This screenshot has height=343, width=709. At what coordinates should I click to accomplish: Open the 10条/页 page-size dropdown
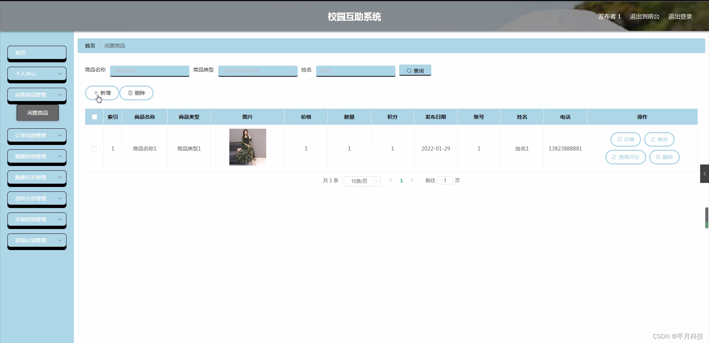click(362, 181)
